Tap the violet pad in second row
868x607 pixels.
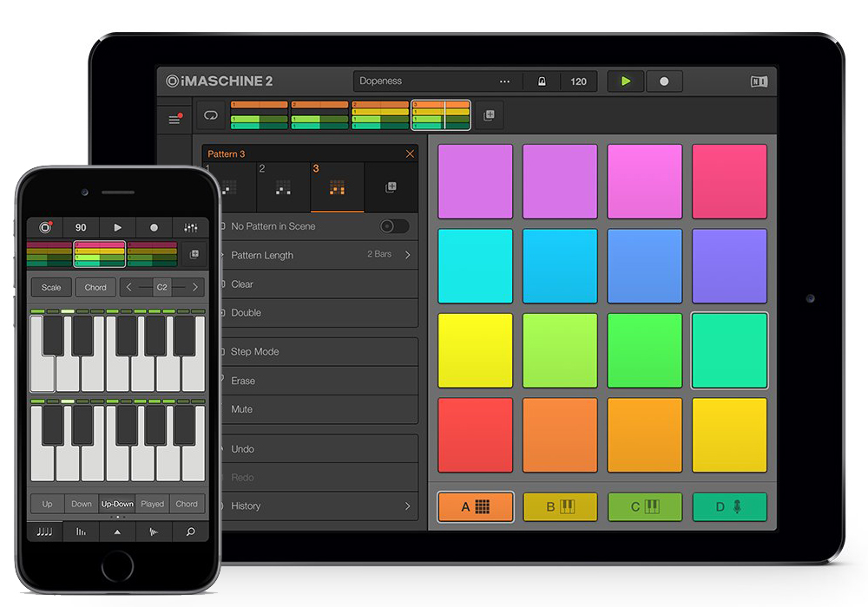729,266
